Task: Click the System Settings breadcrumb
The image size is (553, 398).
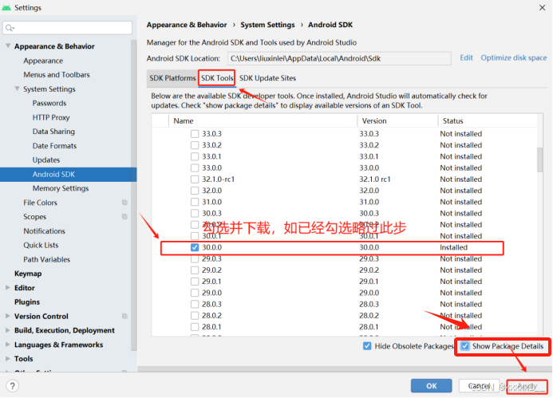Action: [x=267, y=25]
